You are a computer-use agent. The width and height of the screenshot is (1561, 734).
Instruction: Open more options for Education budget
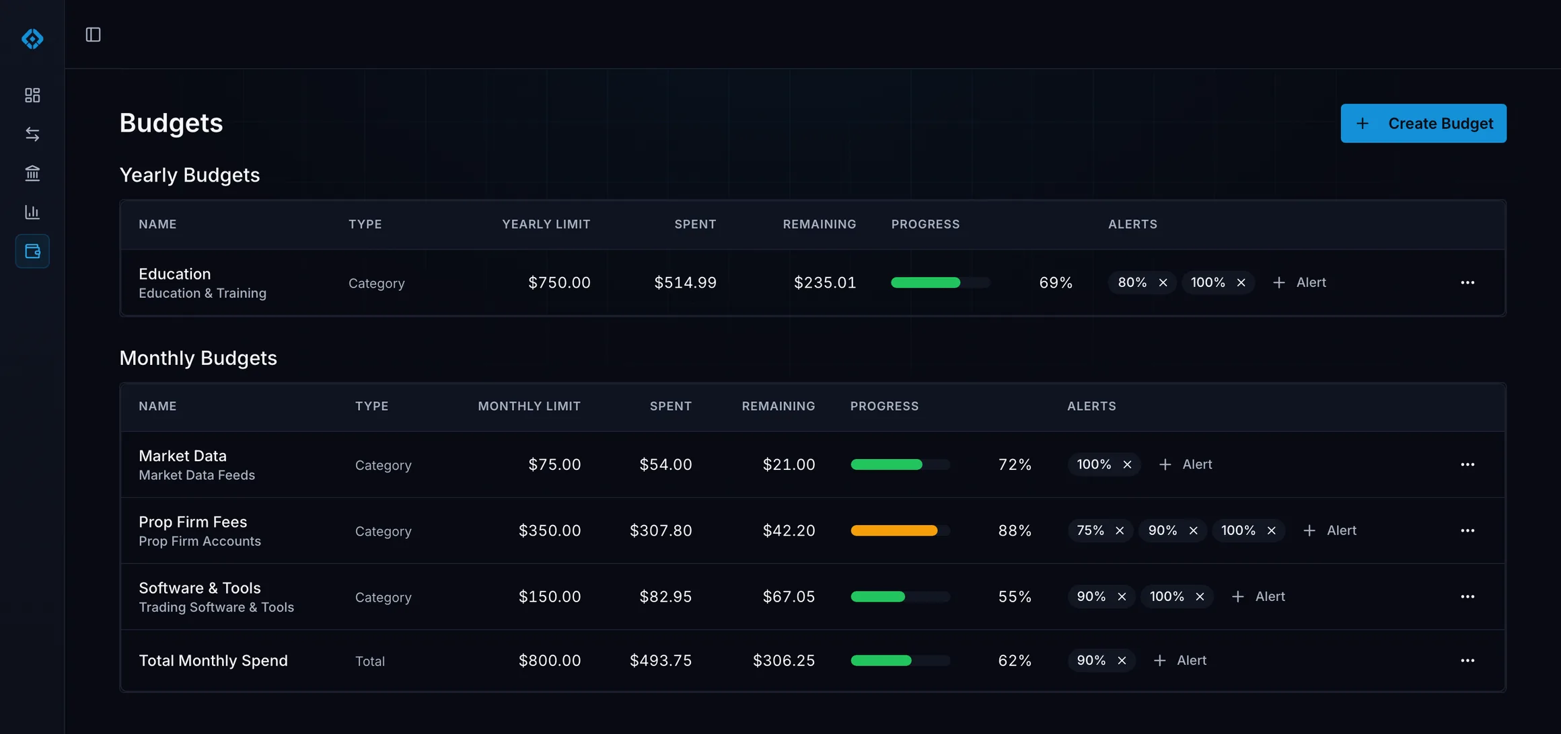1467,282
